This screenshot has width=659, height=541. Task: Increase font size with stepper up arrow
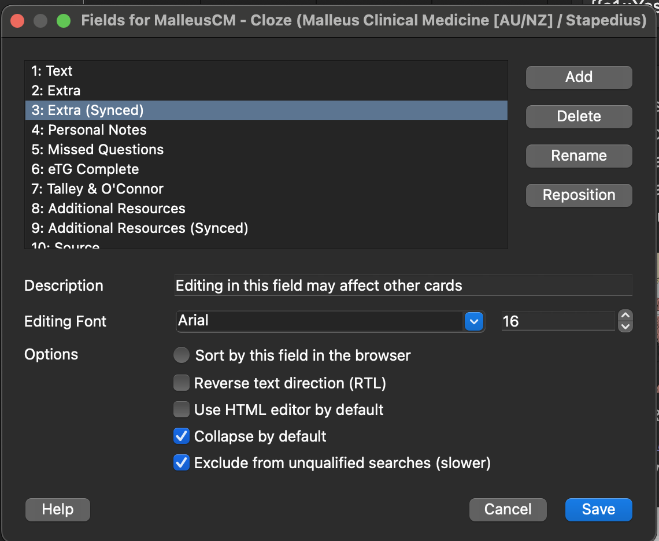(625, 316)
